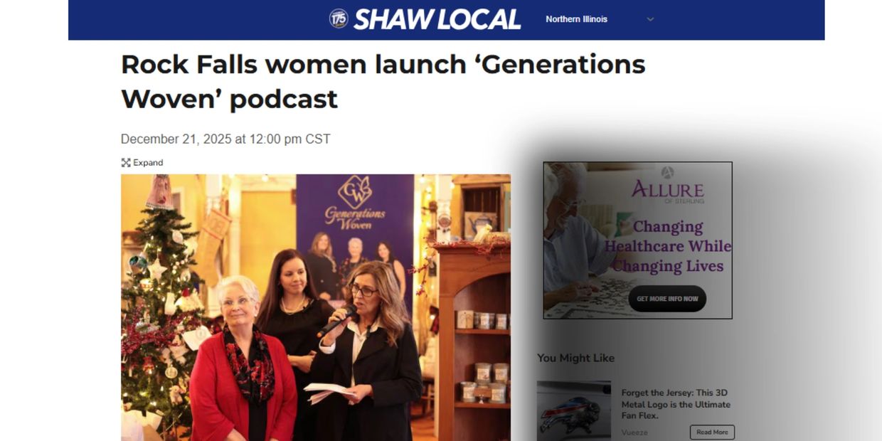The height and width of the screenshot is (441, 882).
Task: Expand the Northern Illinois region dropdown
Action: pyautogui.click(x=600, y=19)
